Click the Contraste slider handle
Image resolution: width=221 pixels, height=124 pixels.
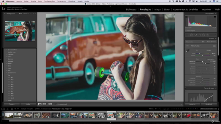[x=205, y=63]
